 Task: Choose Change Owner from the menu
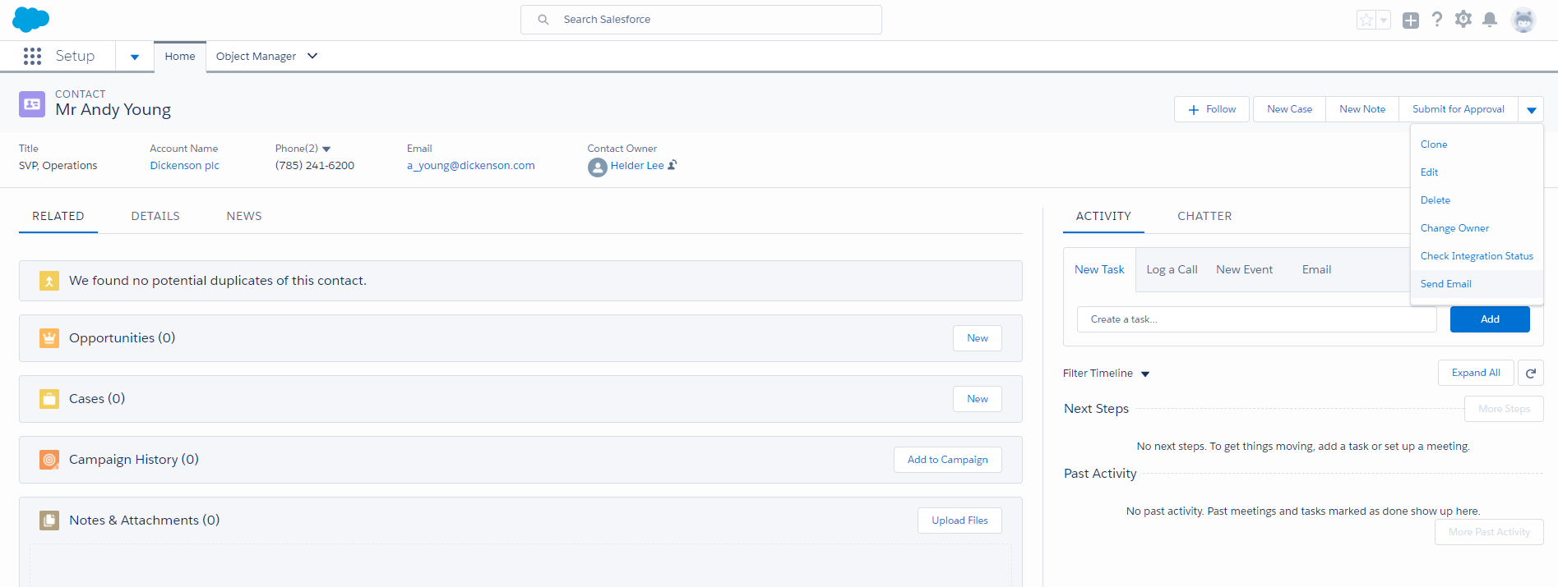pos(1477,228)
